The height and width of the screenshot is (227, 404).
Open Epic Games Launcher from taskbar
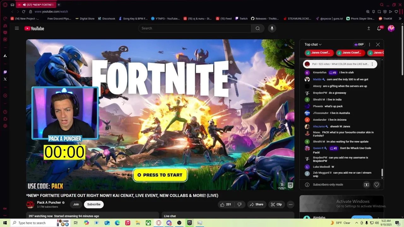[189, 223]
